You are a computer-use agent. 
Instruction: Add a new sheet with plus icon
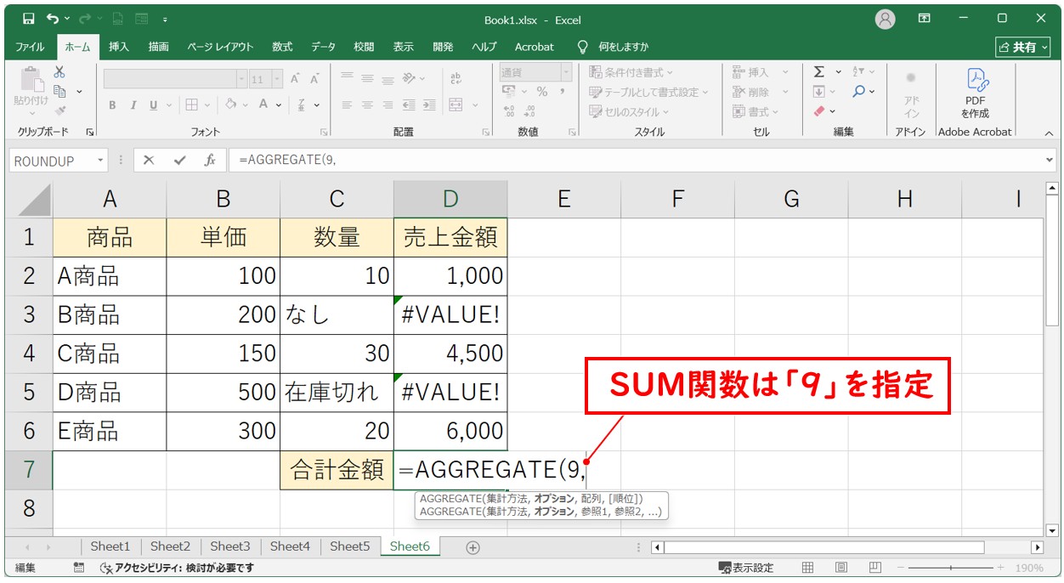pos(473,547)
